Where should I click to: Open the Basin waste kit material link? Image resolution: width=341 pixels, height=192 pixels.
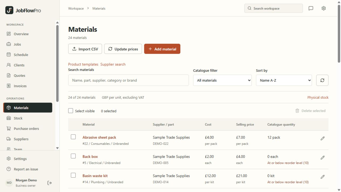(95, 176)
